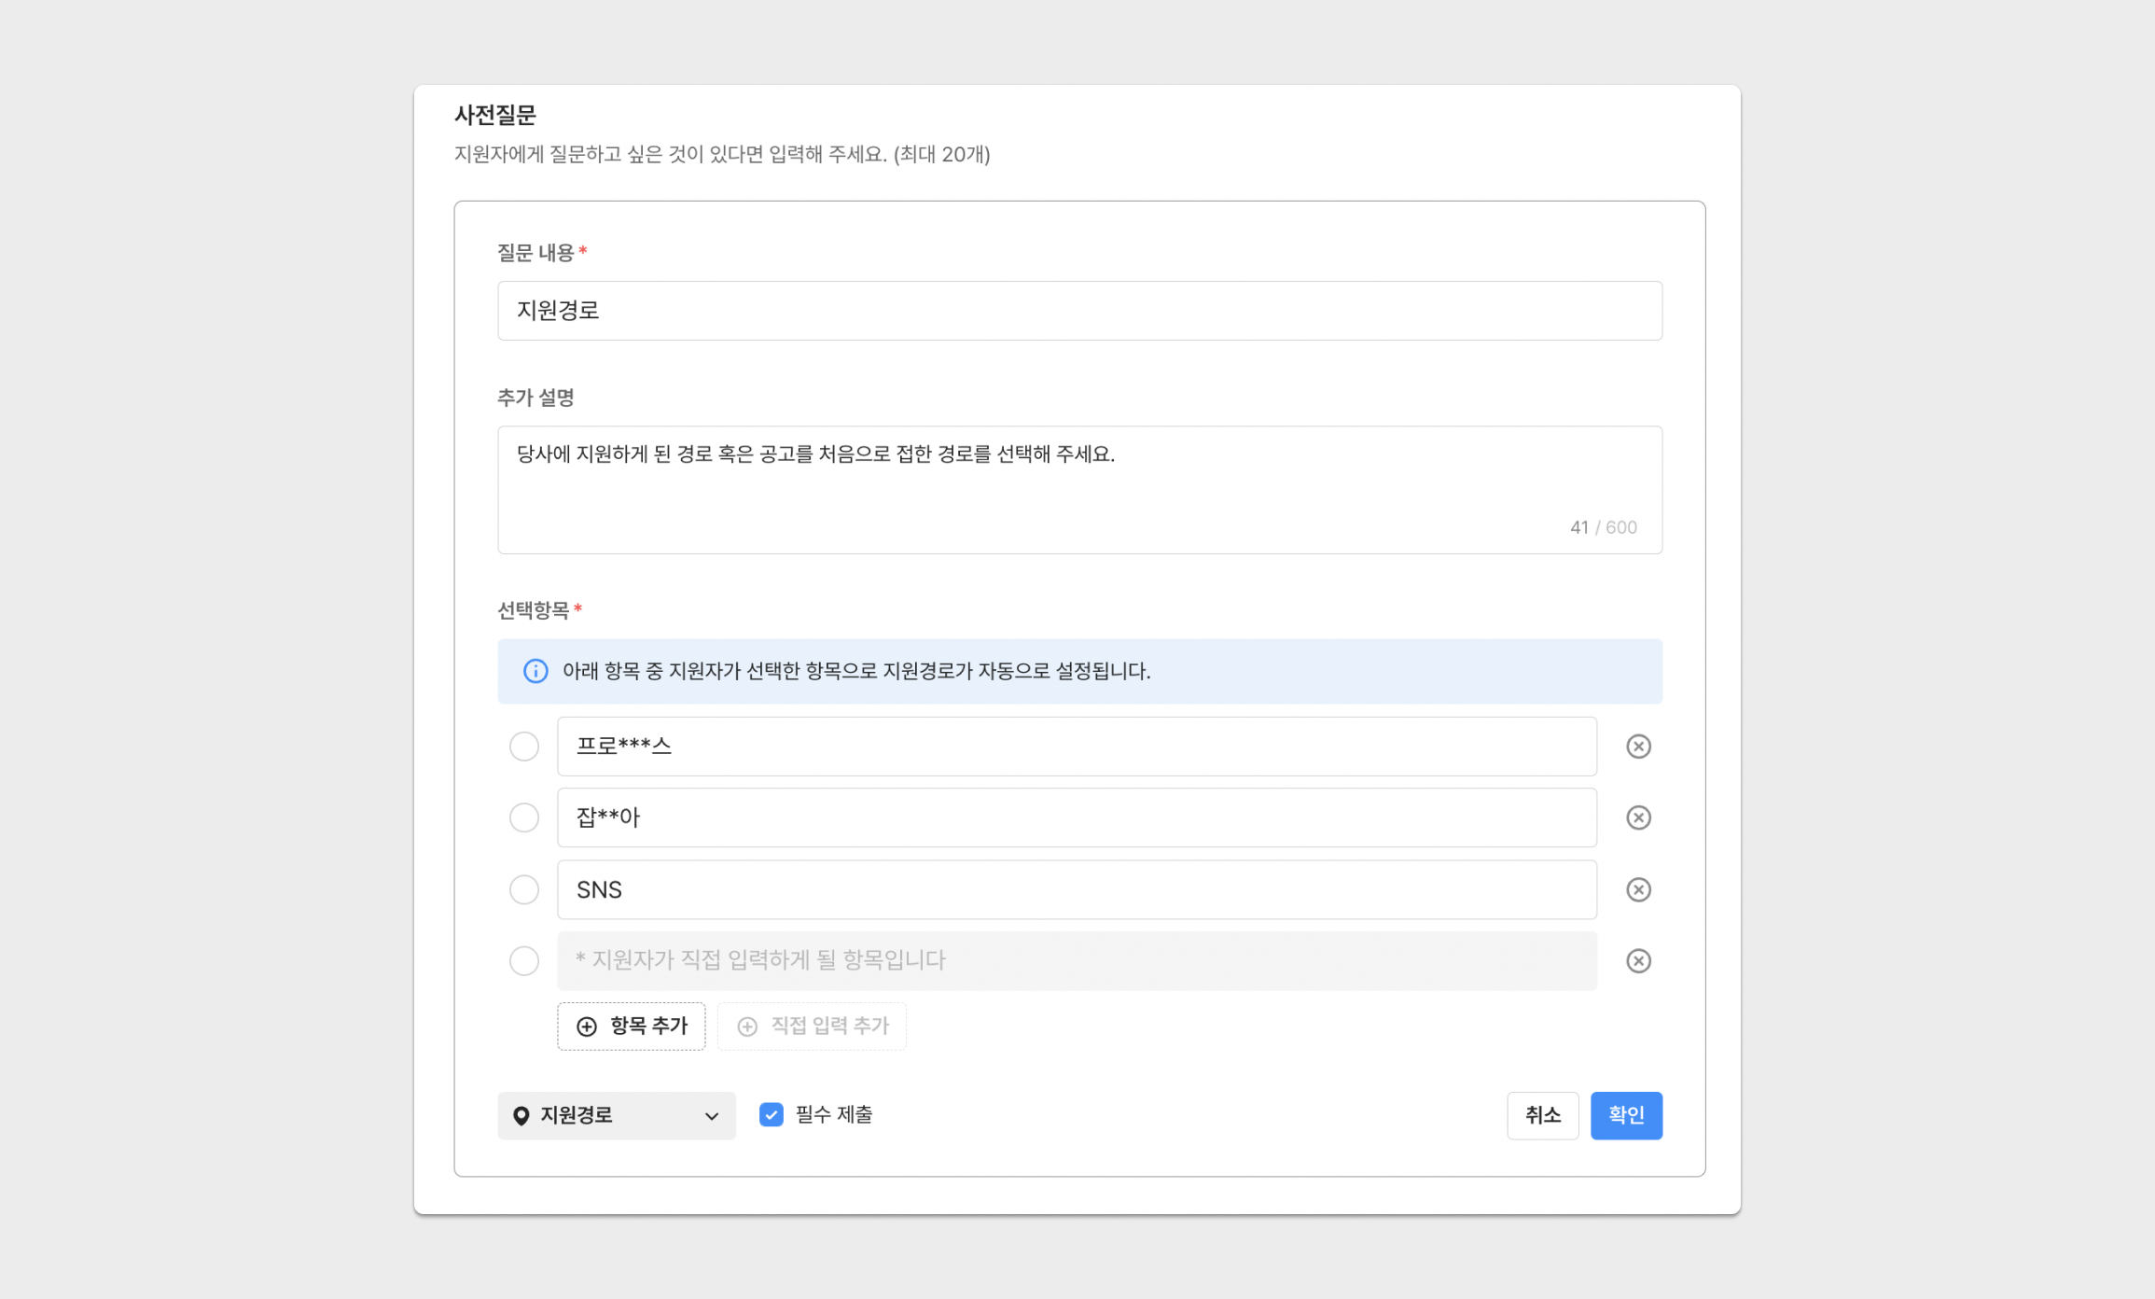Select the 프로***스 radio button
2155x1299 pixels.
tap(524, 747)
